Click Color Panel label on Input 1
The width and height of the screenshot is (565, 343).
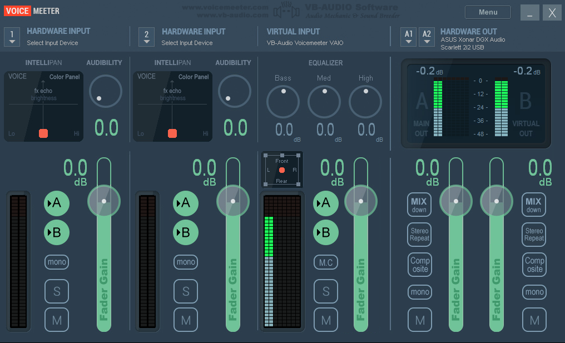click(x=65, y=77)
